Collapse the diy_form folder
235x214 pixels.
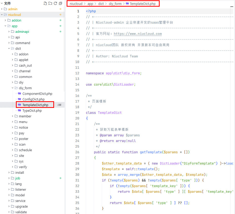(x=25, y=88)
